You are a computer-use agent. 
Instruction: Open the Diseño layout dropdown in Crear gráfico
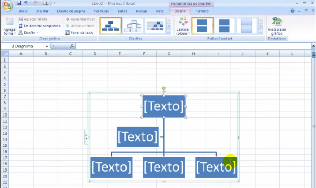(28, 33)
